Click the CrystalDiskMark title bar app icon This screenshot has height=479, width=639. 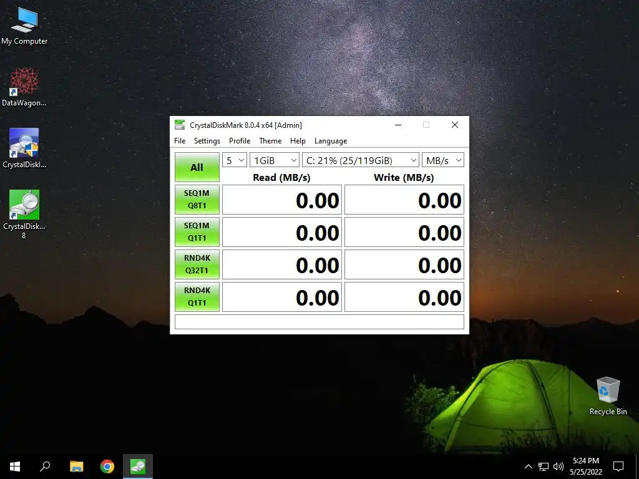(x=179, y=125)
